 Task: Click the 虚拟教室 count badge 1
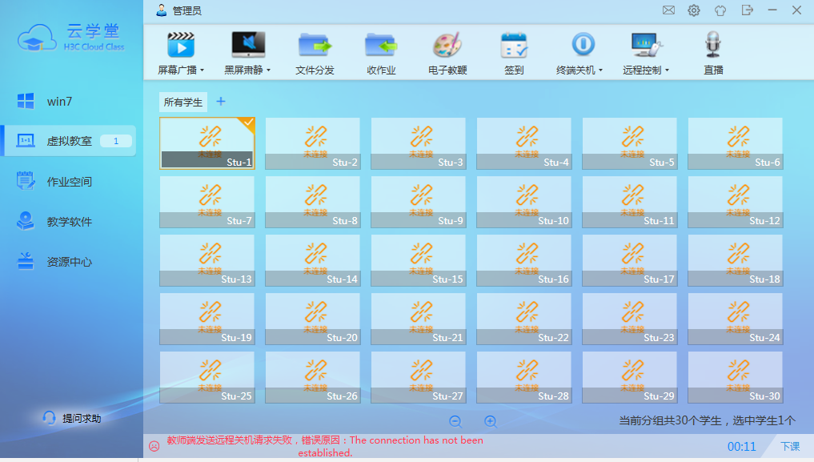click(116, 141)
